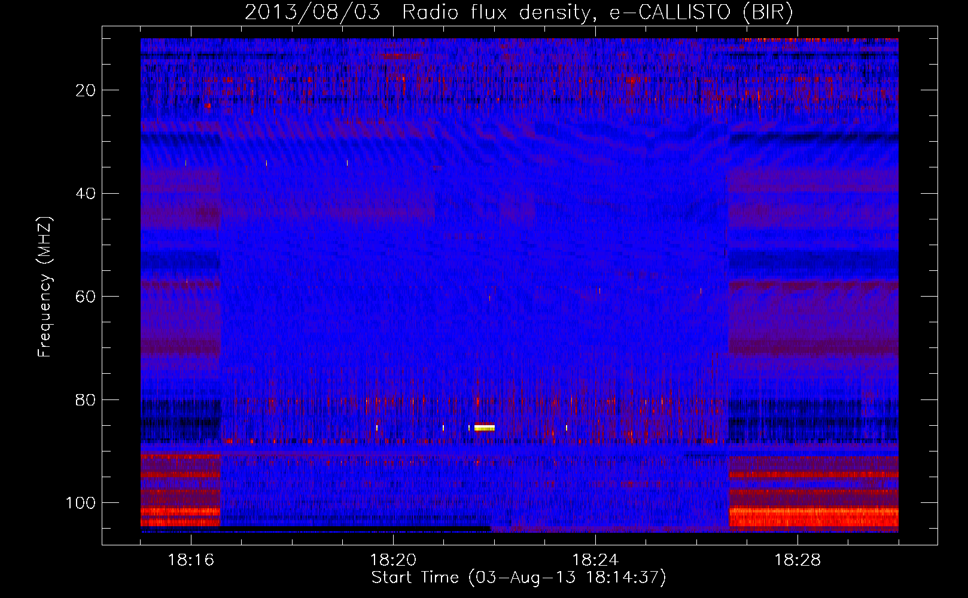Click the 18:28 time tick label
The width and height of the screenshot is (968, 598).
point(797,560)
